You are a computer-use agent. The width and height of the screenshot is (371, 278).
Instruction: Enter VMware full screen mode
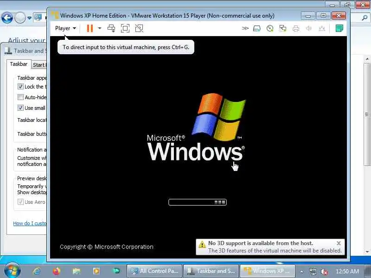click(x=125, y=28)
